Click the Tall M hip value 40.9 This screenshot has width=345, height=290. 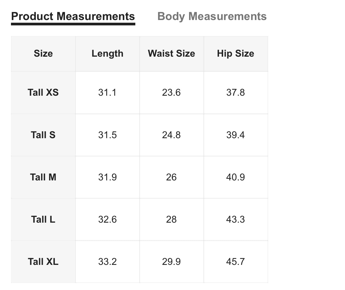coord(236,177)
